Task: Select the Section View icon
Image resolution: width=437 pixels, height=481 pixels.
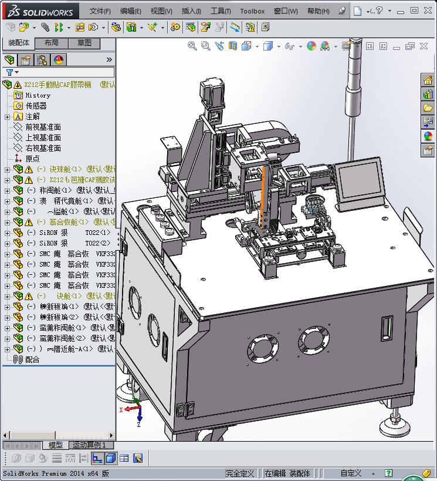Action: 233,46
